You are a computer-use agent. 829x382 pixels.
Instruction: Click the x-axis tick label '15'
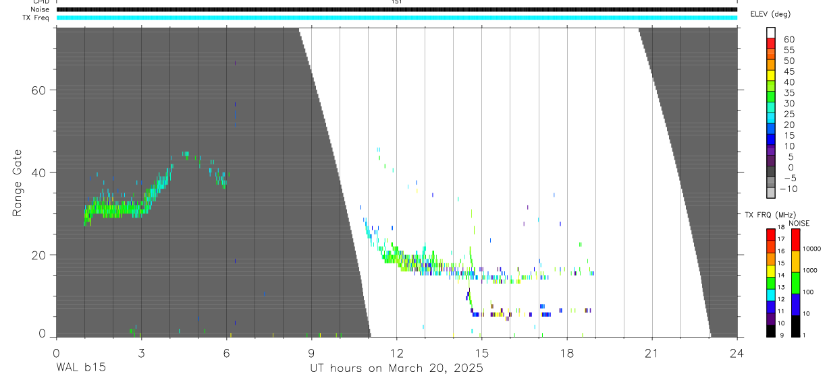click(482, 352)
